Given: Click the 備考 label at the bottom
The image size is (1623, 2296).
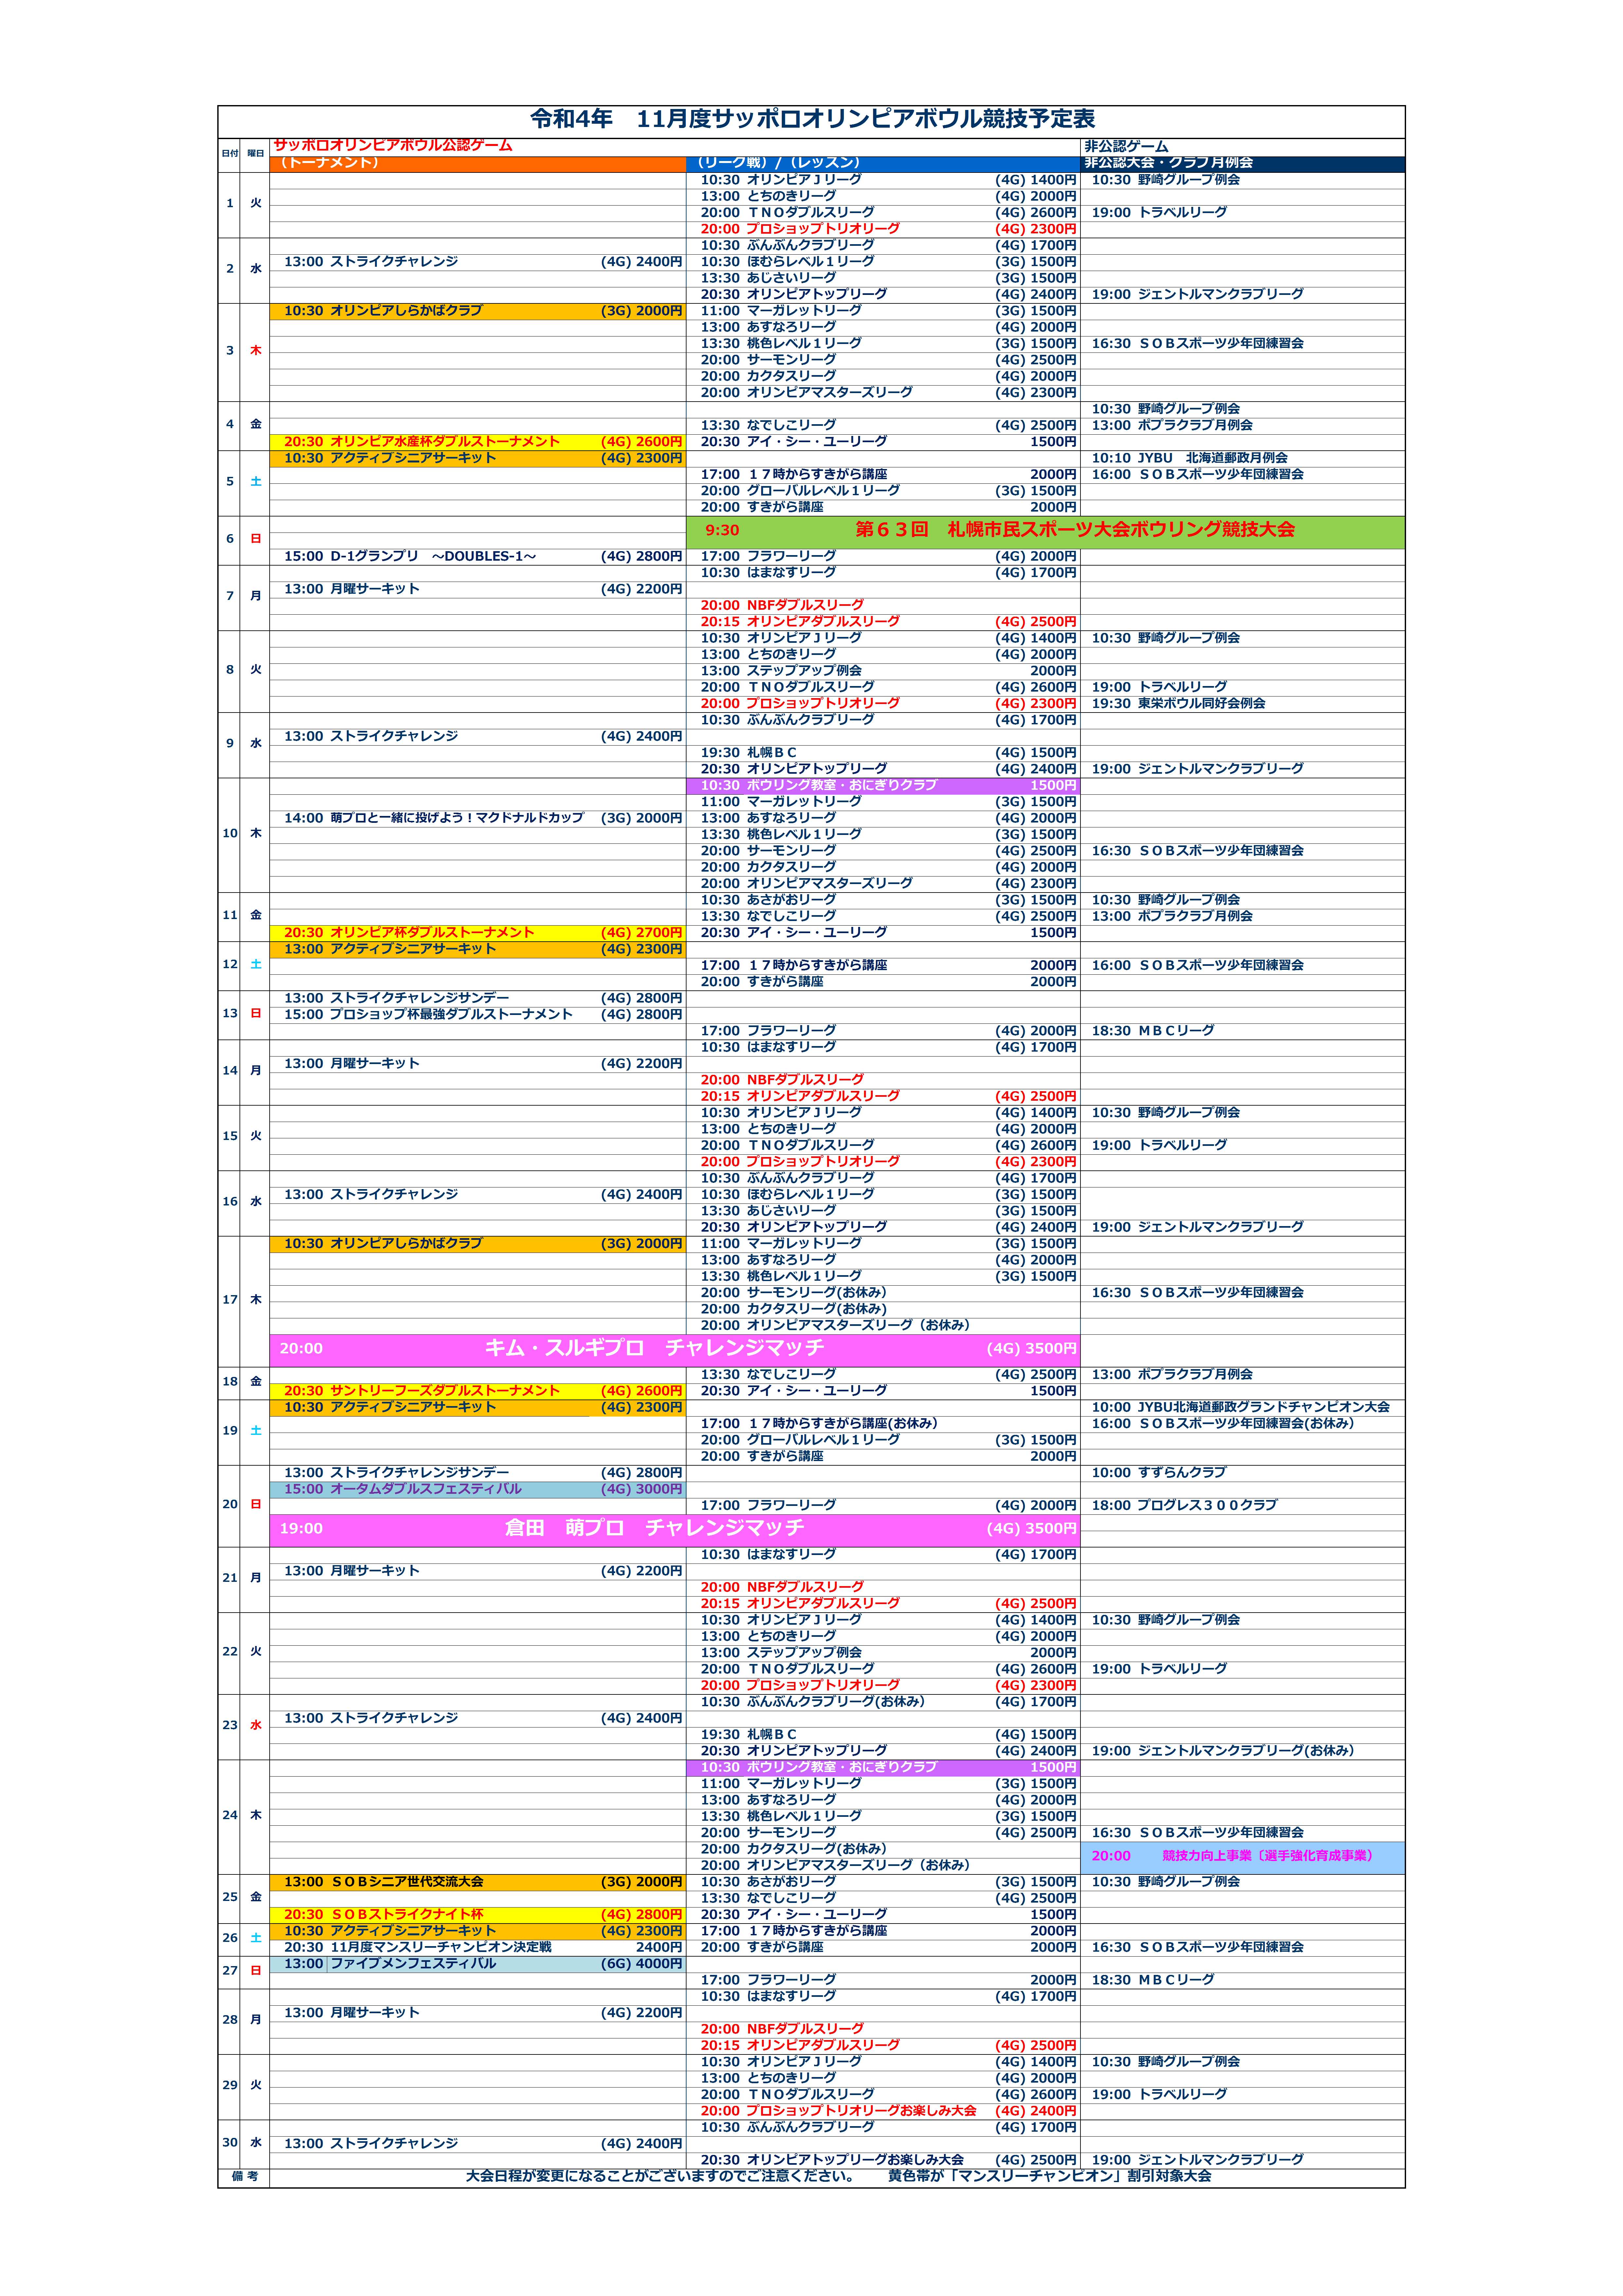Looking at the screenshot, I should point(244,2177).
